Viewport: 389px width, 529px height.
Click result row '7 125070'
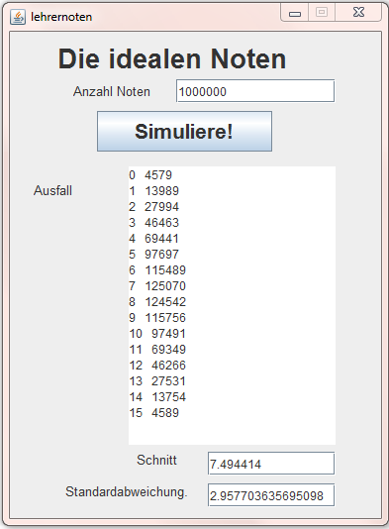(x=157, y=286)
